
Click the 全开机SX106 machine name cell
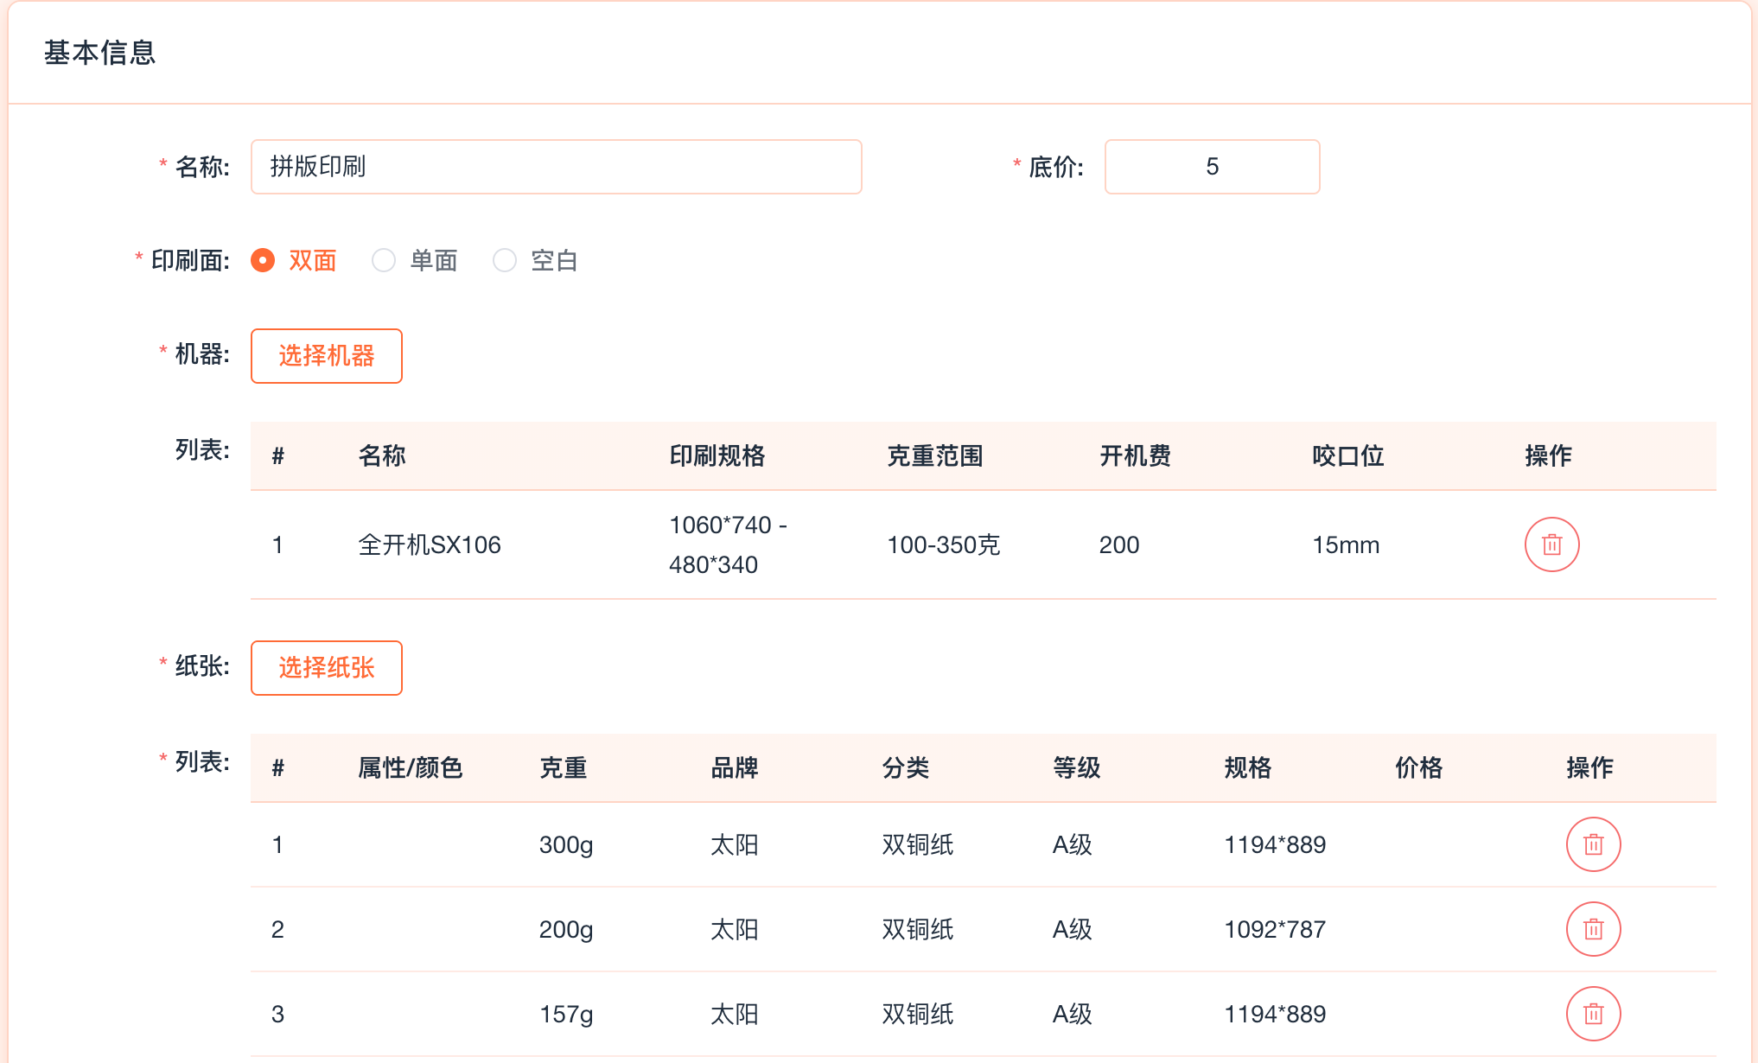coord(429,544)
